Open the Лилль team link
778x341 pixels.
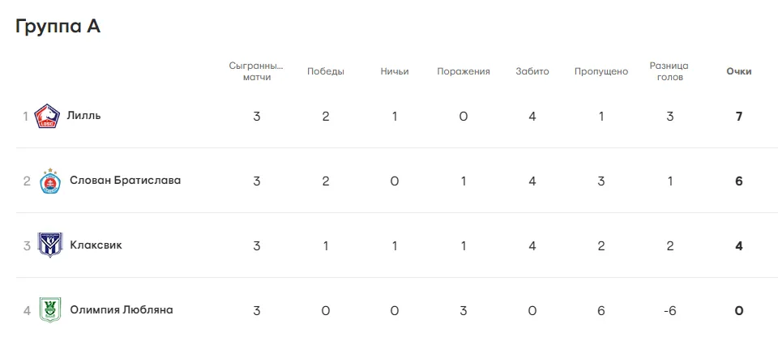point(84,115)
